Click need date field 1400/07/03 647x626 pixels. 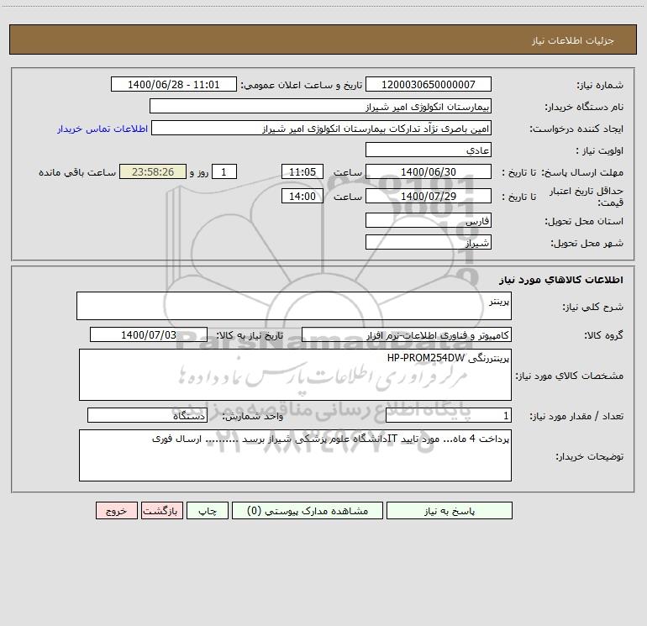coord(149,334)
